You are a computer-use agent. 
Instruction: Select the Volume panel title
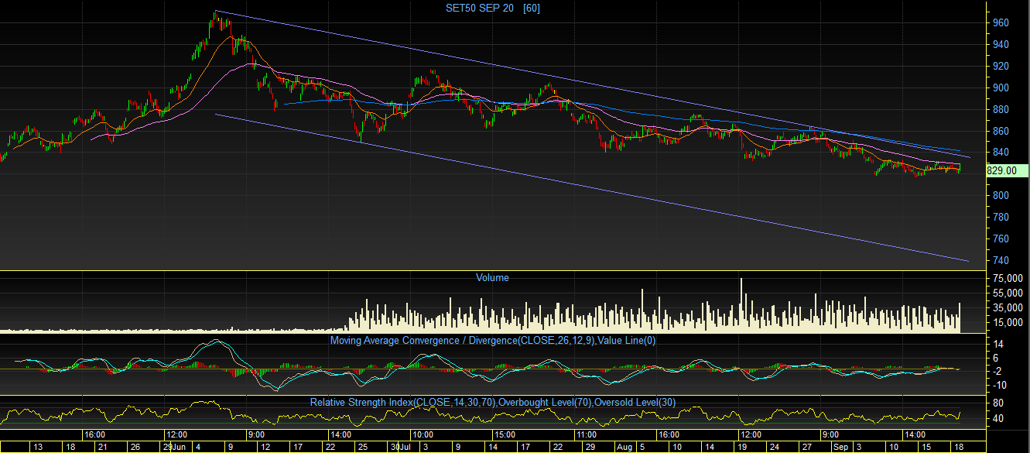click(492, 277)
